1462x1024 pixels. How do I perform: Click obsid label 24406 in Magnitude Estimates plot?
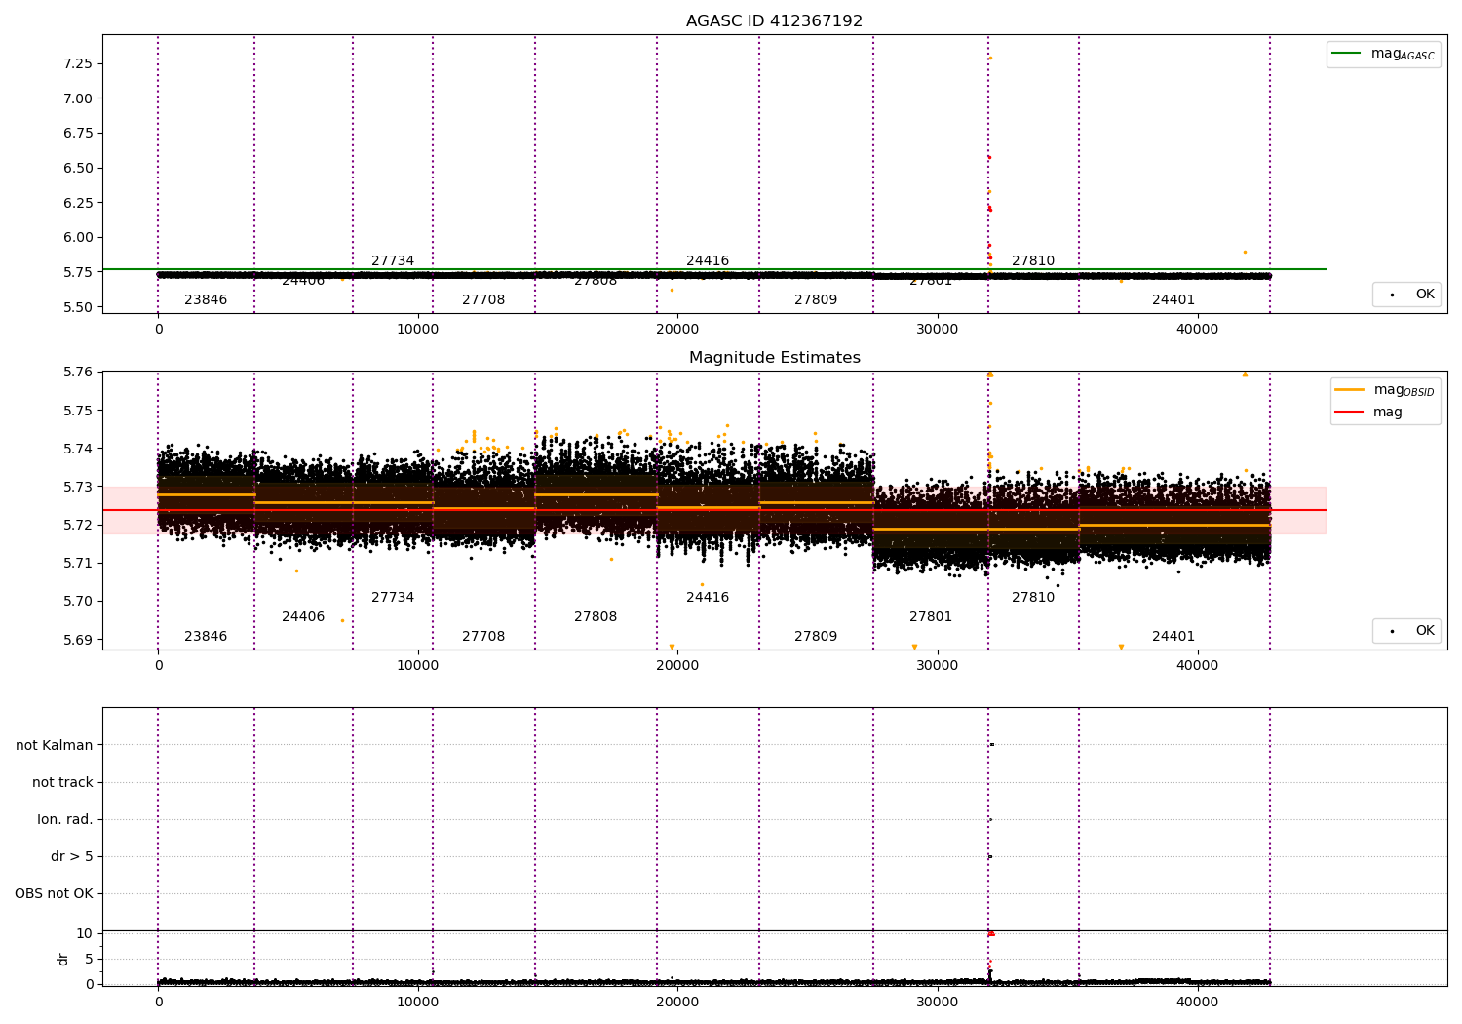pyautogui.click(x=303, y=616)
